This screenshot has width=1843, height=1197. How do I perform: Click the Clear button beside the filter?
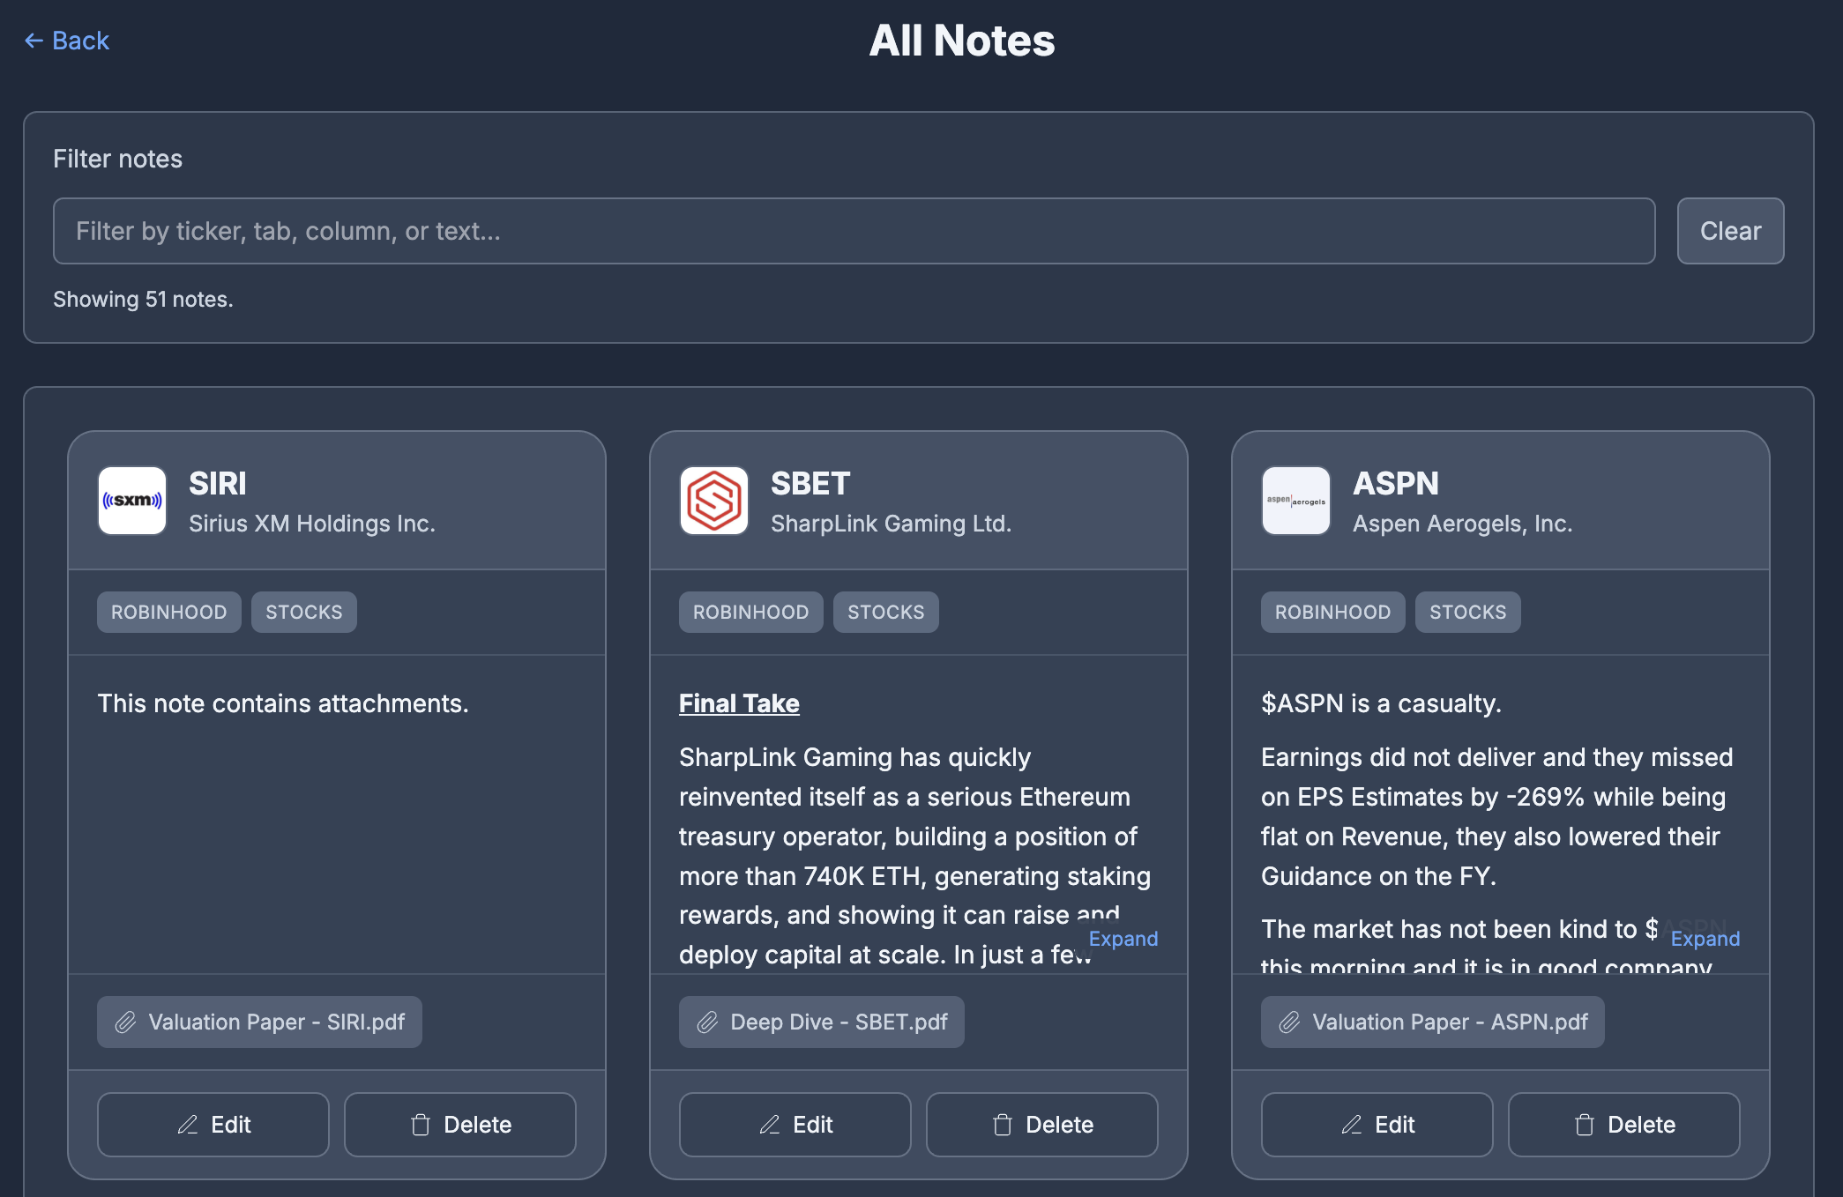(1729, 230)
